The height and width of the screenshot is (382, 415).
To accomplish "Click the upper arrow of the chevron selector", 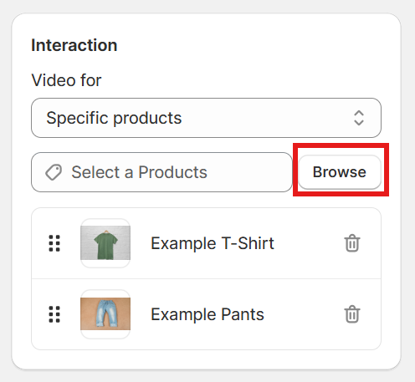I will pos(359,113).
